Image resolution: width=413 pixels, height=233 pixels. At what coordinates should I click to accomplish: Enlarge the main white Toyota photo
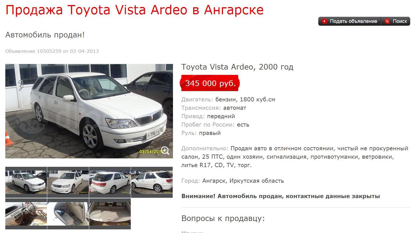pos(89,111)
